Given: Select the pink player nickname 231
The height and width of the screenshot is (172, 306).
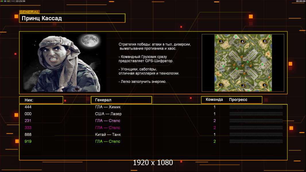Looking at the screenshot, I should [x=28, y=121].
